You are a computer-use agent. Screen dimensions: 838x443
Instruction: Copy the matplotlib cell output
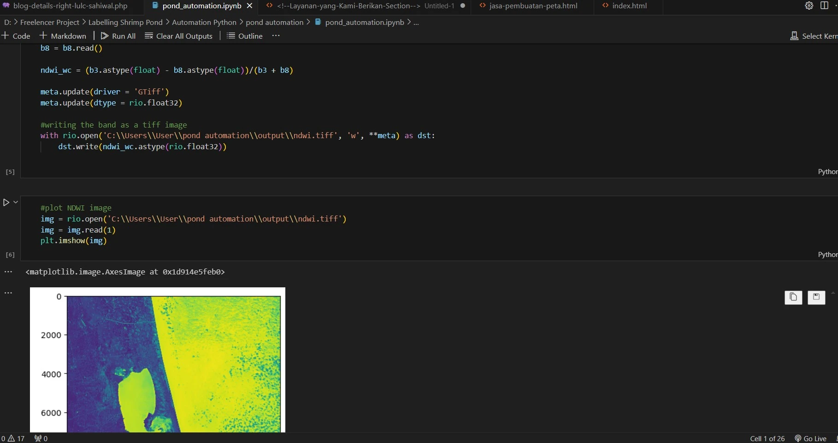pyautogui.click(x=793, y=297)
